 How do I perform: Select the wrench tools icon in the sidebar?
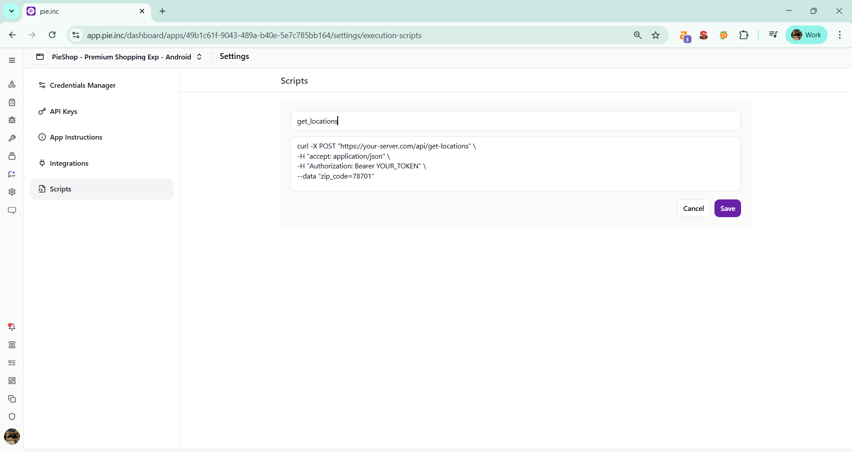(12, 138)
